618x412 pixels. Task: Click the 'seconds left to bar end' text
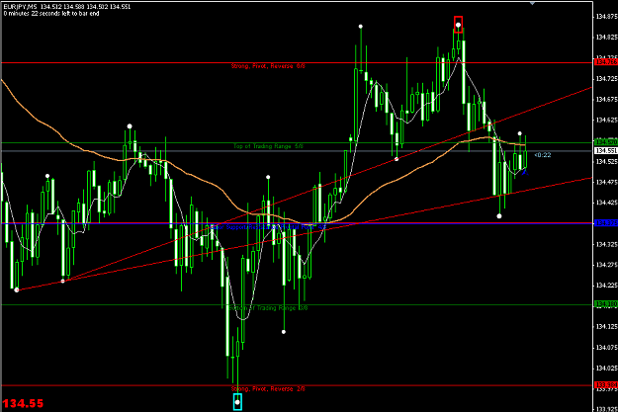point(69,14)
